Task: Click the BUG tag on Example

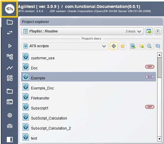Action: [150, 77]
